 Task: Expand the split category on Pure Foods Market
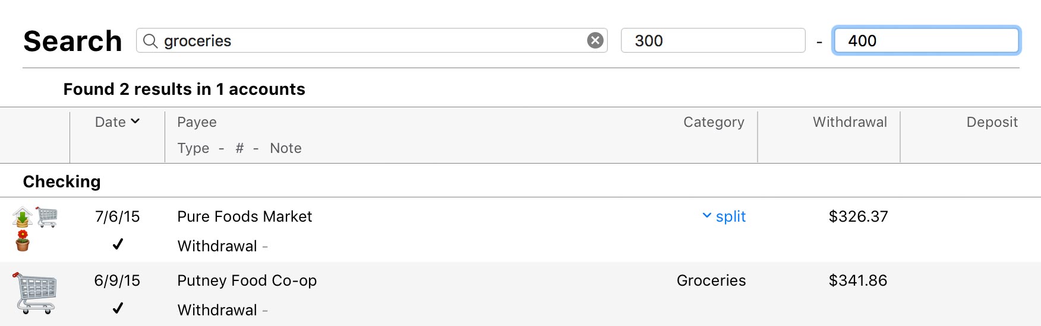pyautogui.click(x=724, y=216)
